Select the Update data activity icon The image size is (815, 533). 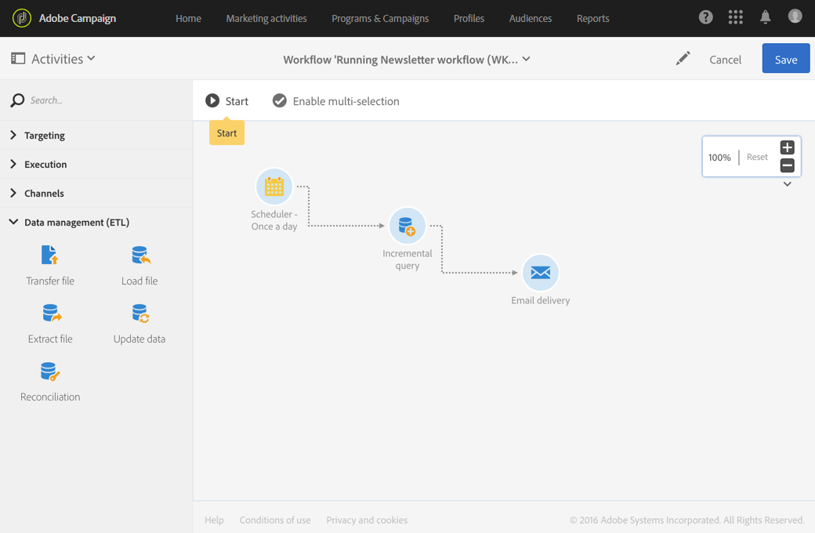[x=139, y=313]
